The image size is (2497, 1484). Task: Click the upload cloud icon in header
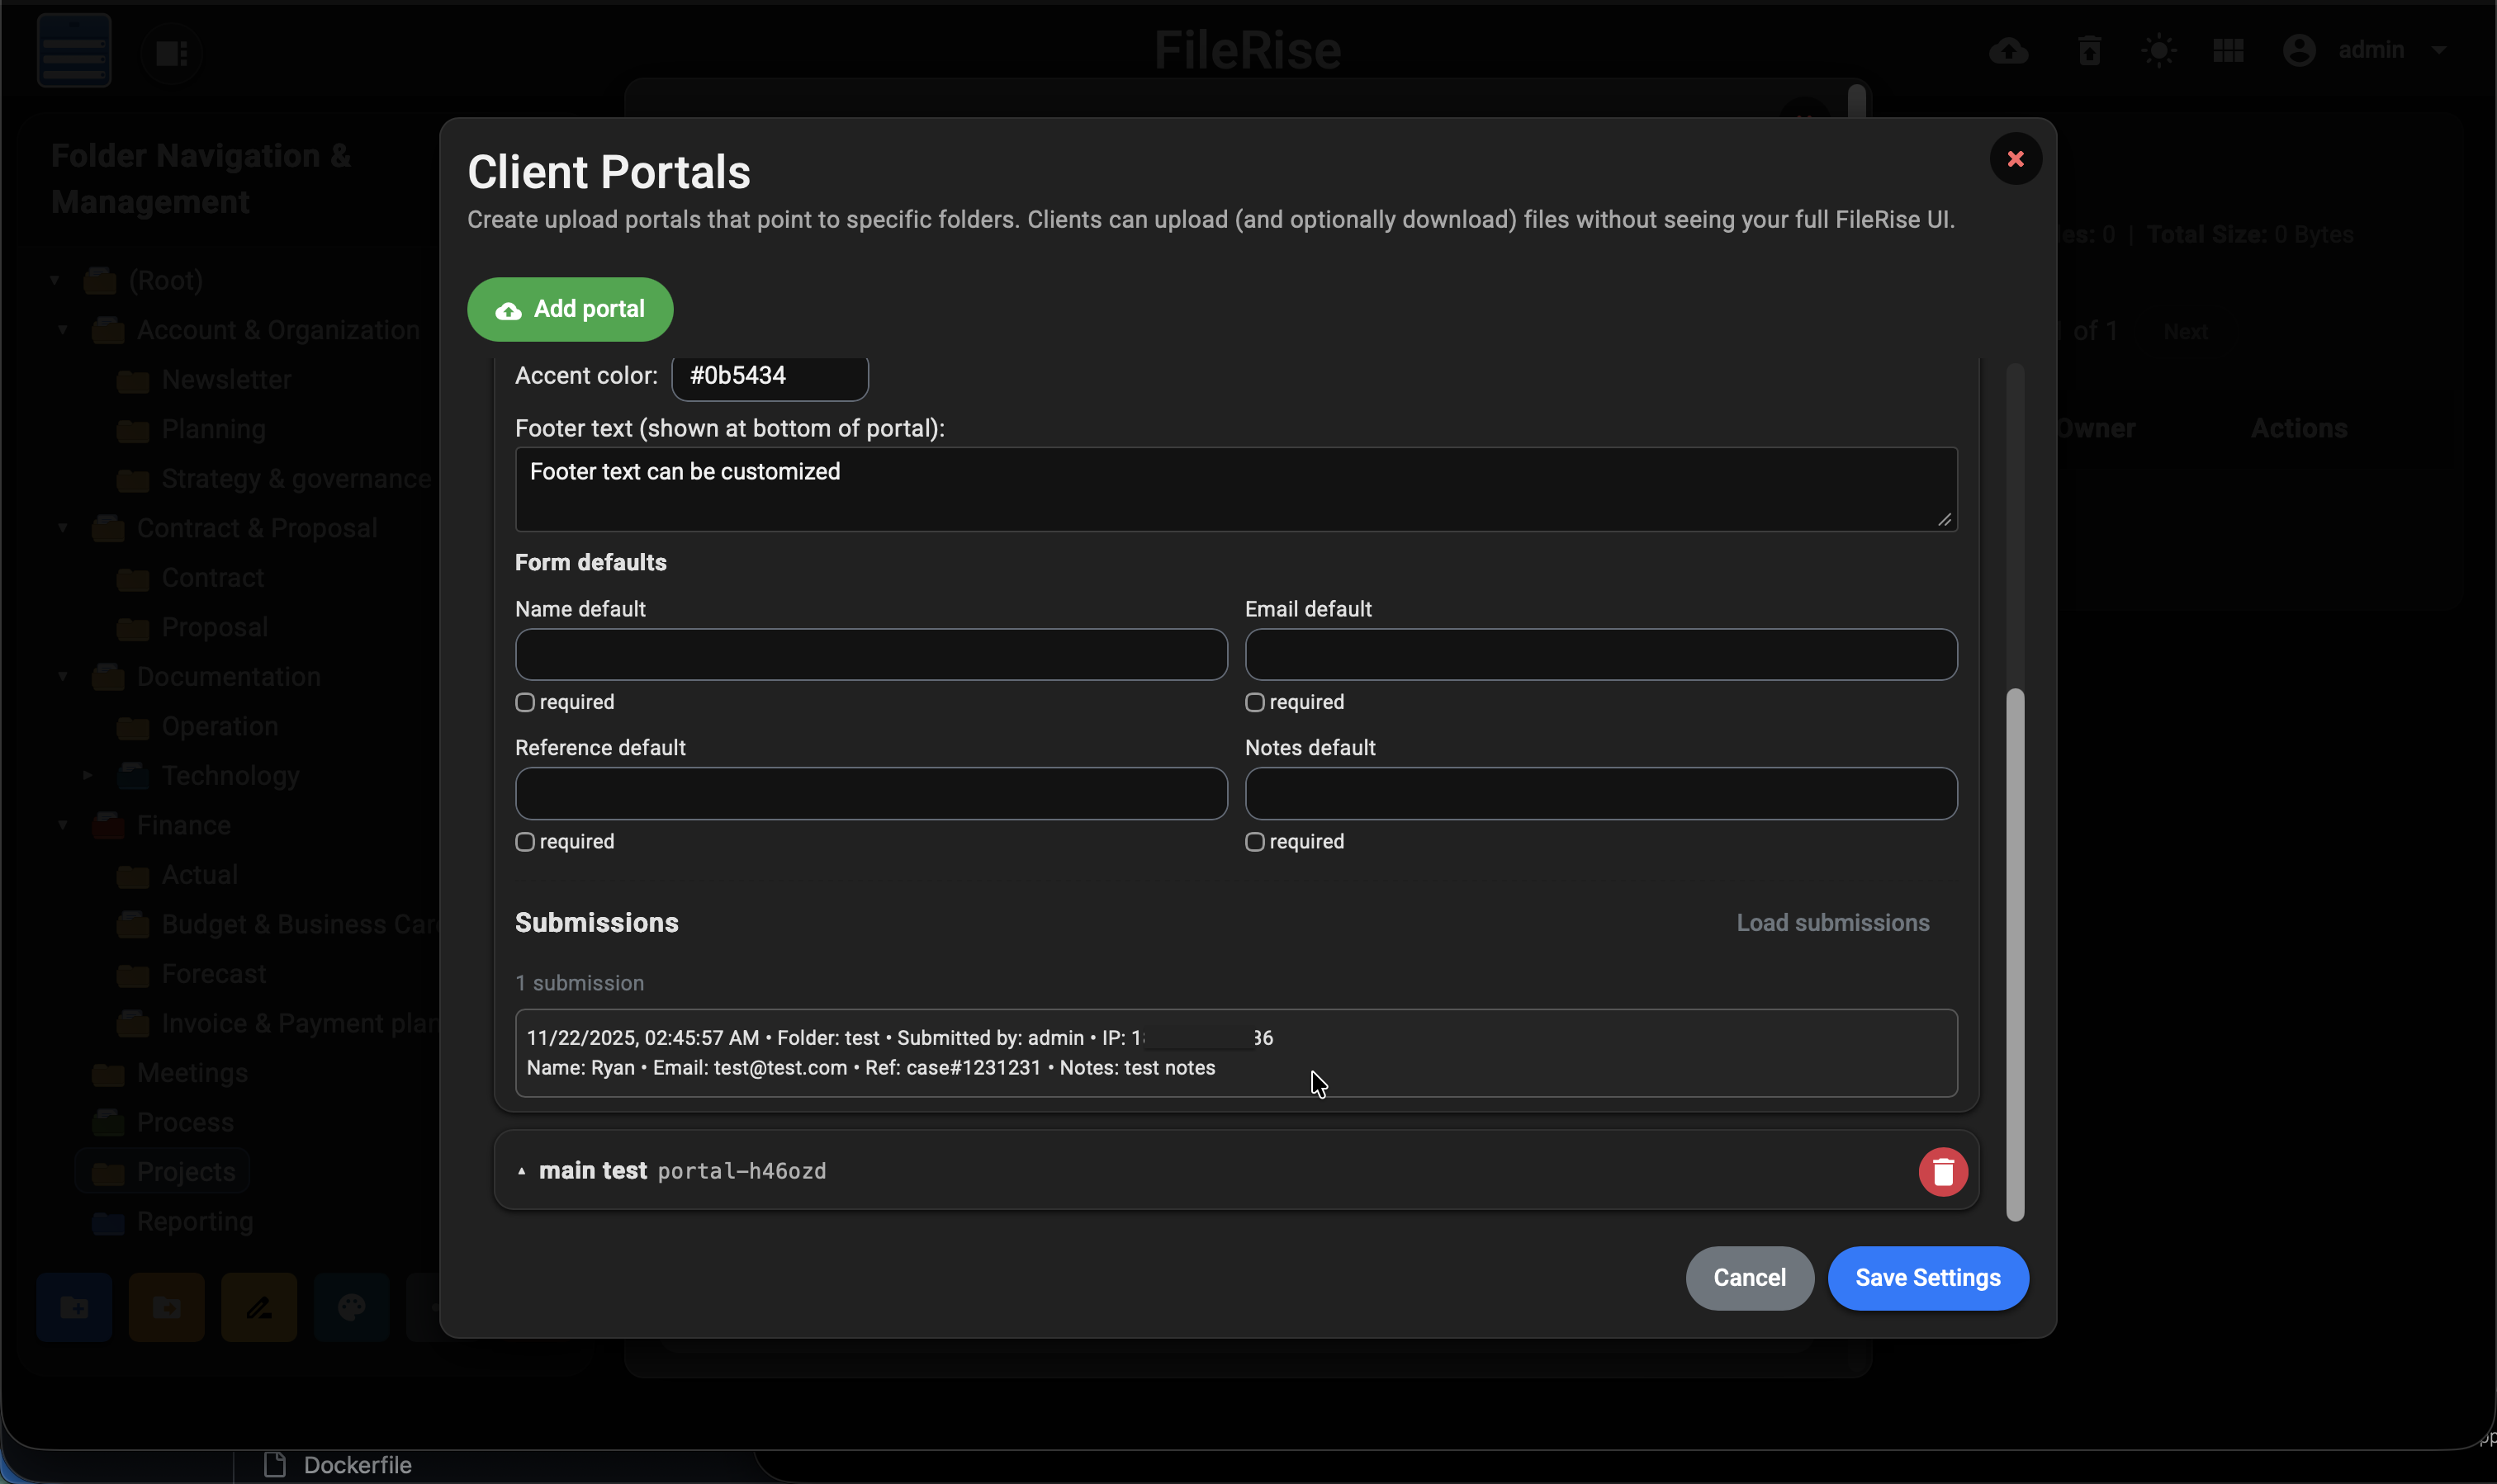(x=2008, y=50)
